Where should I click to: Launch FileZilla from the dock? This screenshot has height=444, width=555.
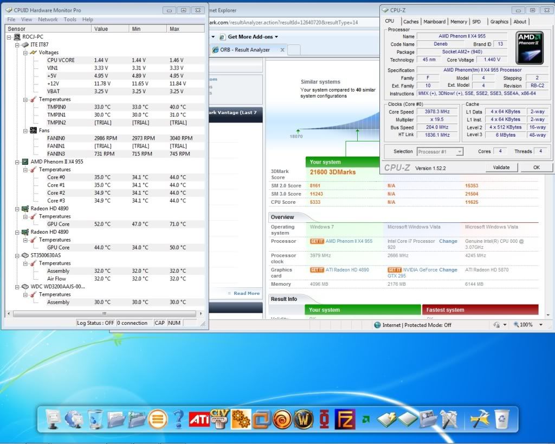pyautogui.click(x=345, y=419)
